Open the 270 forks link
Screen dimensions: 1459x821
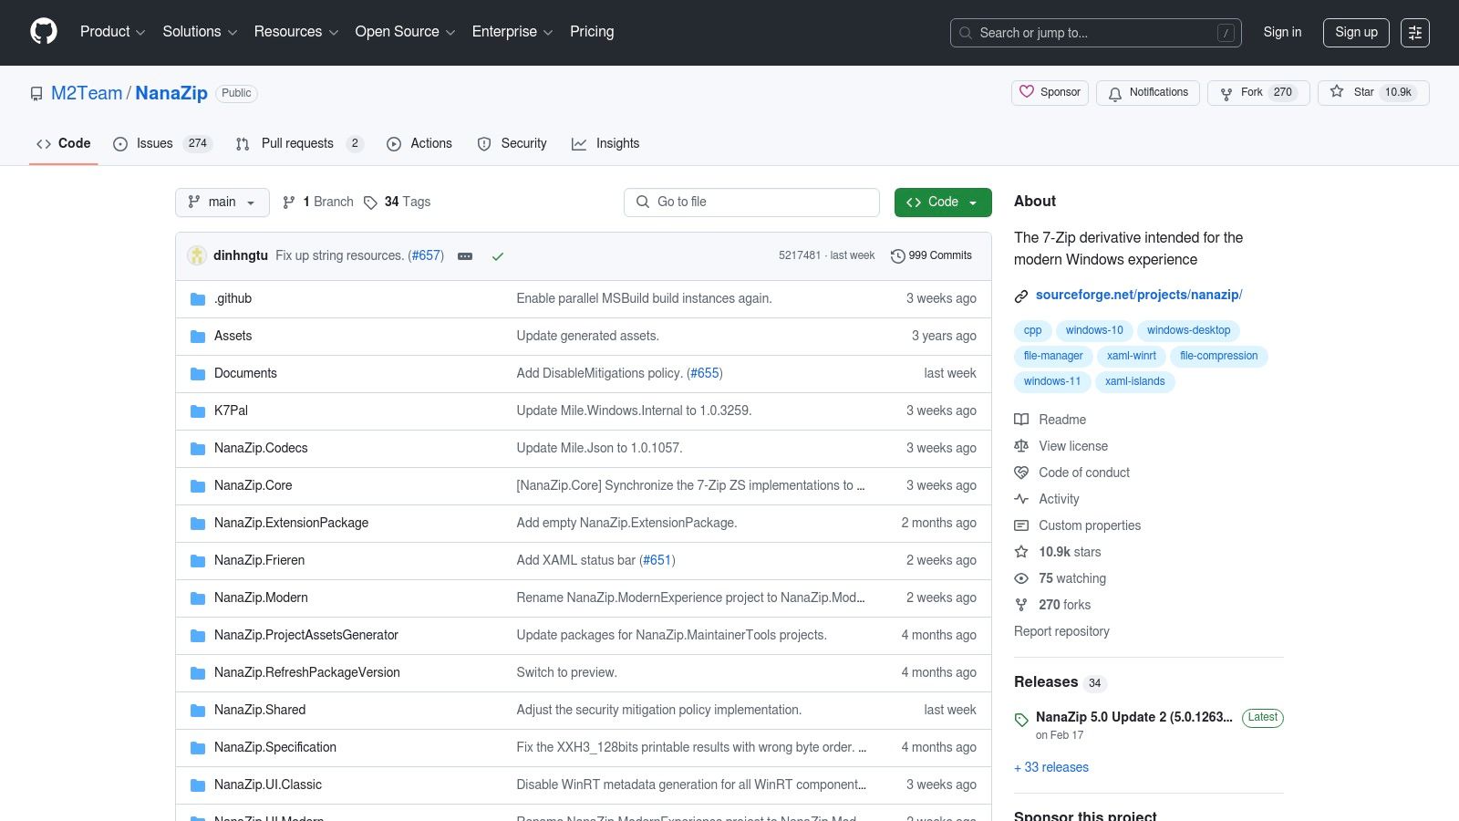pyautogui.click(x=1064, y=605)
